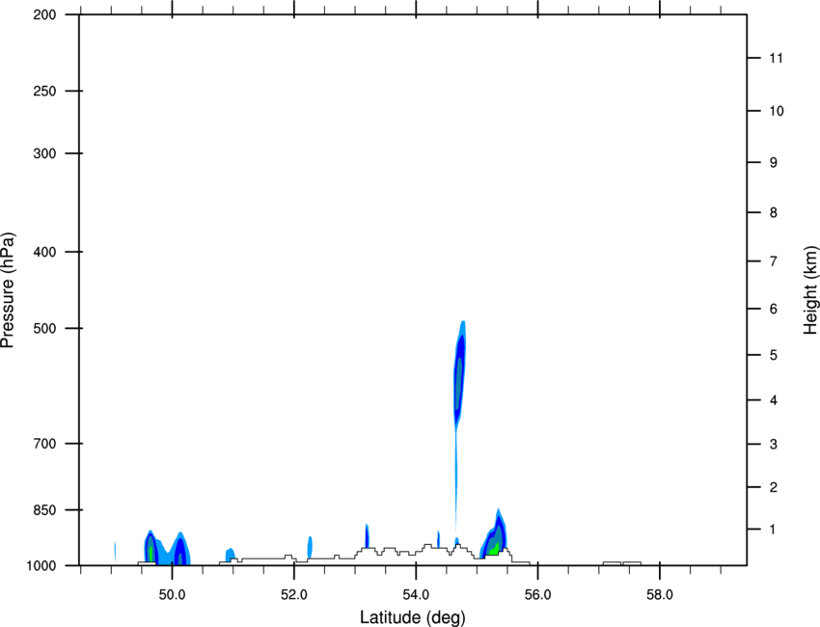The width and height of the screenshot is (820, 627).
Task: Click the green contour patch near latitude 49.7
Action: [151, 553]
